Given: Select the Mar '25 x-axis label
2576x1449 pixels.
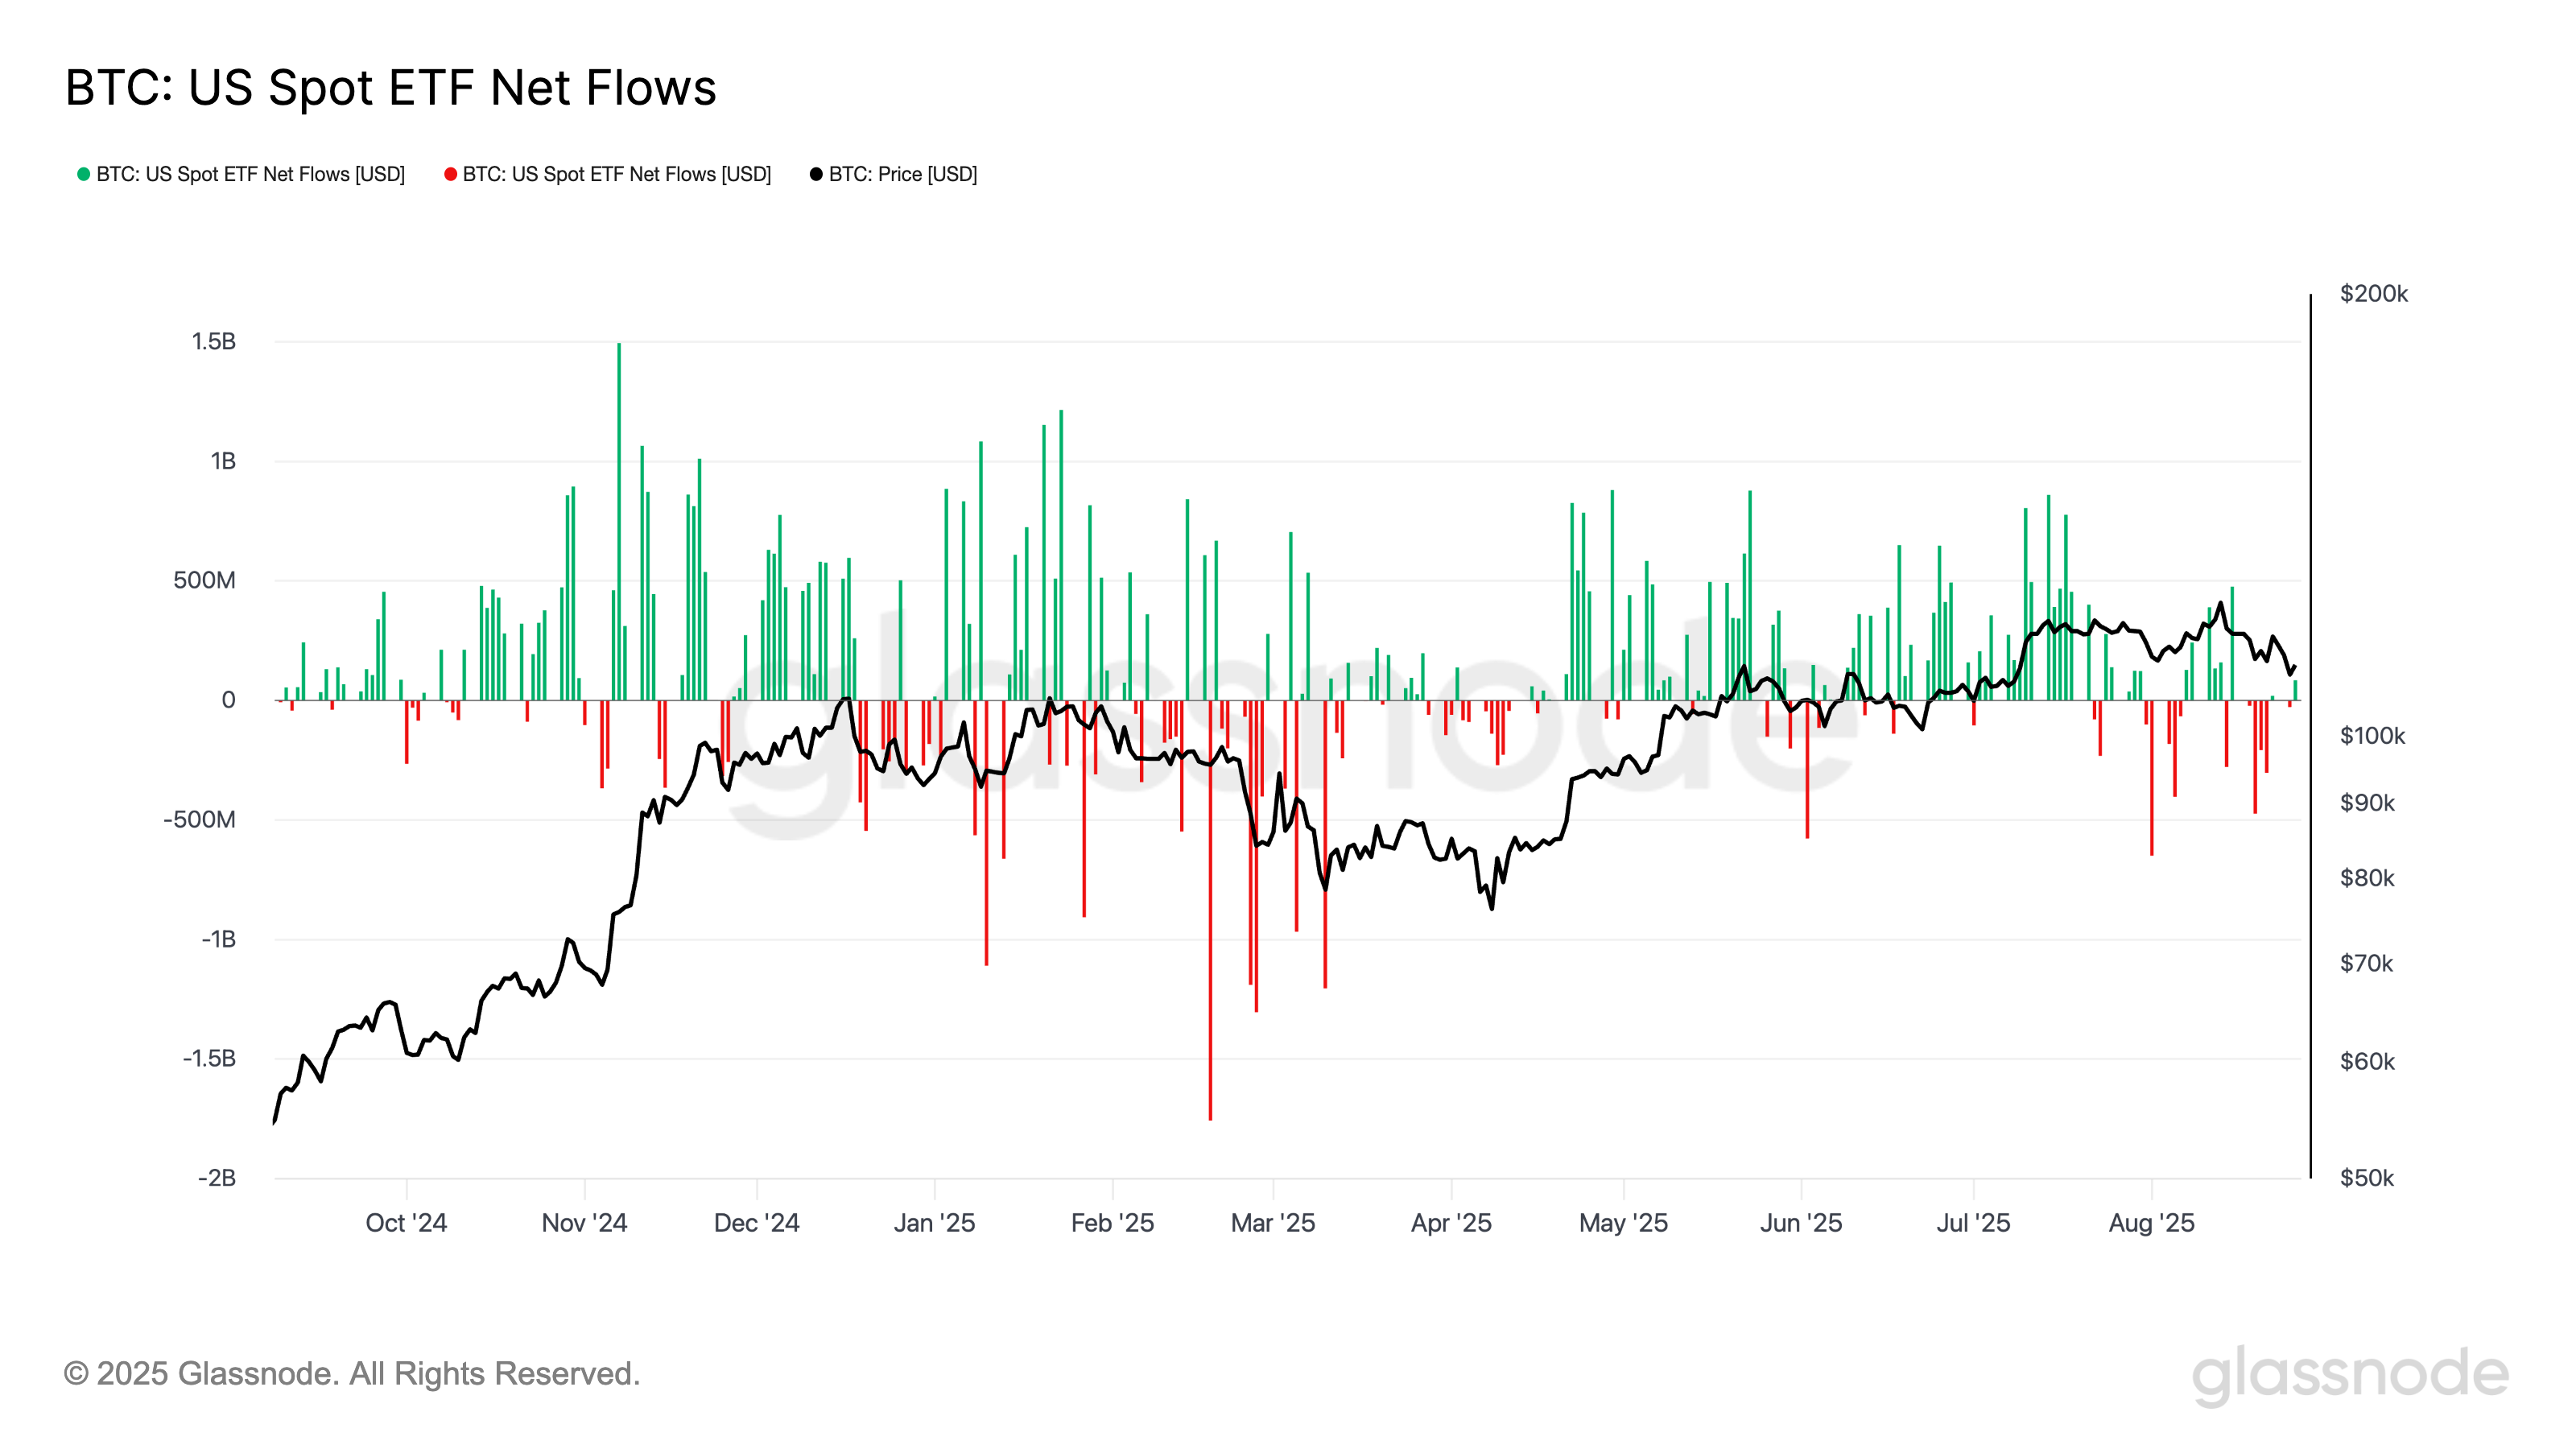Looking at the screenshot, I should coord(1272,1223).
